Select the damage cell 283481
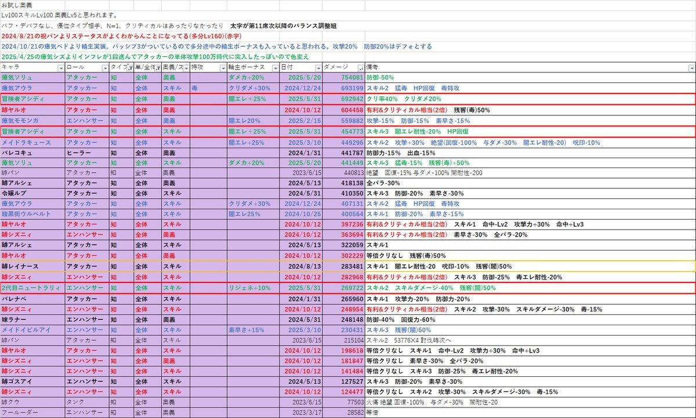Viewport: 696px width, 418px height. 343,266
